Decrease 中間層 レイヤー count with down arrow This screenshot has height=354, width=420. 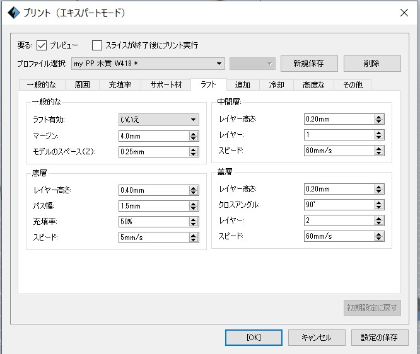click(378, 137)
